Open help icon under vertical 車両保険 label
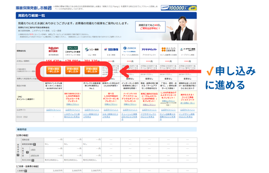The image size is (269, 173). 18,155
